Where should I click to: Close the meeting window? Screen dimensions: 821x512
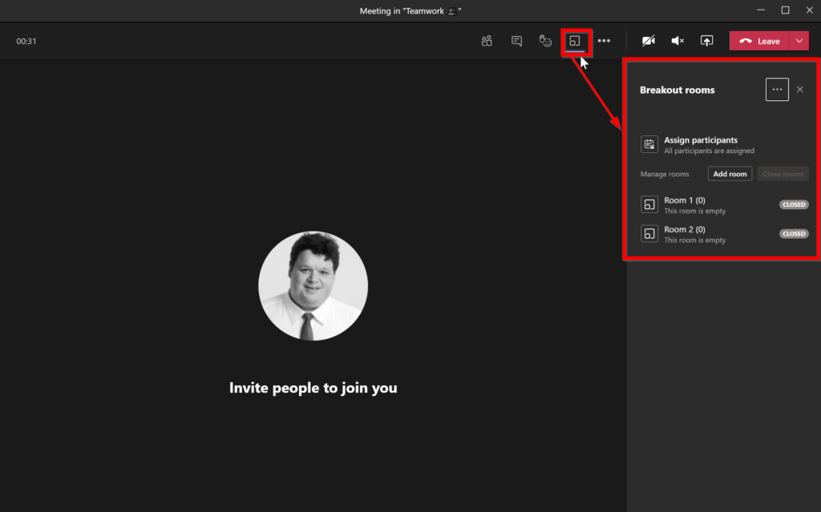[810, 10]
